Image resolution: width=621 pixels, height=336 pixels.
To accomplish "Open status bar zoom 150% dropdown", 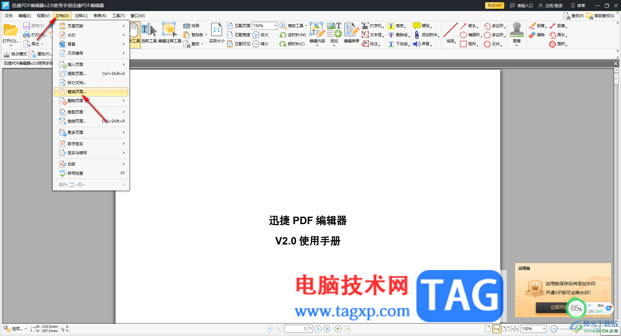I will 544,329.
